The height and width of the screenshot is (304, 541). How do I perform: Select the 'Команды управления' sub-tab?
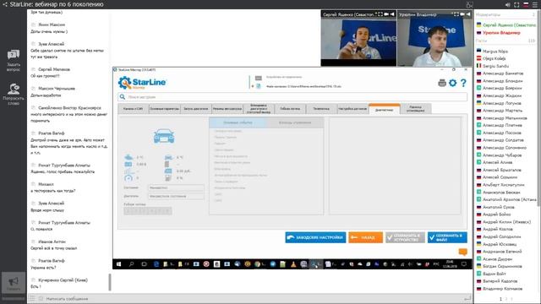[x=295, y=122]
